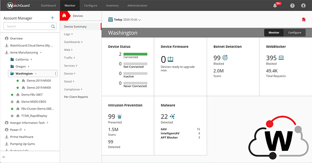Click GAV malware count row
This screenshot has width=312, height=163.
(x=180, y=129)
